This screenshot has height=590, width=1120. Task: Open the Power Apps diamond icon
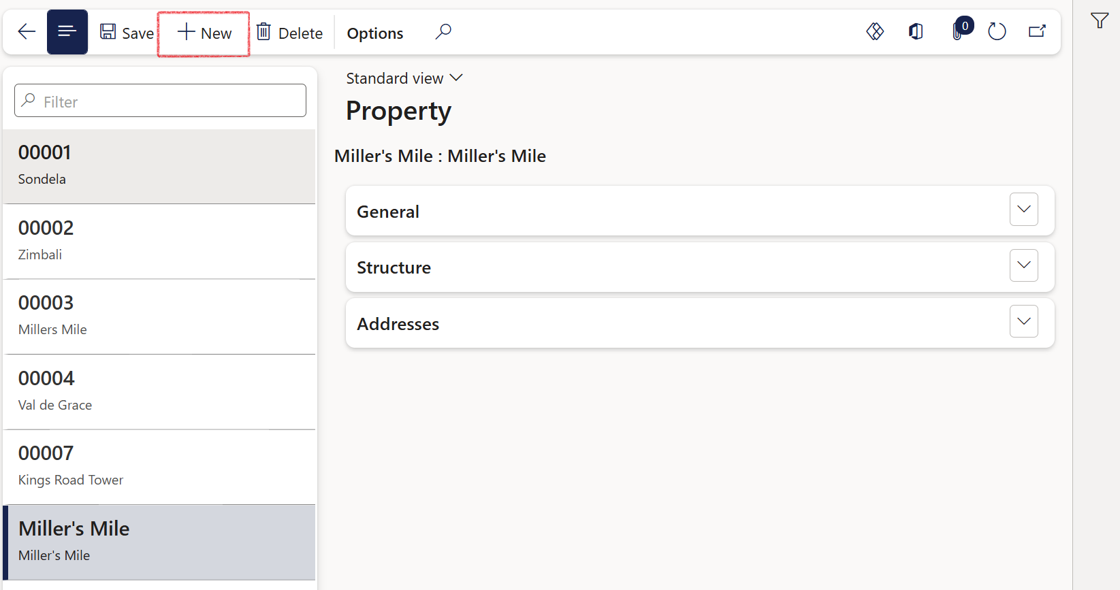[x=875, y=31]
